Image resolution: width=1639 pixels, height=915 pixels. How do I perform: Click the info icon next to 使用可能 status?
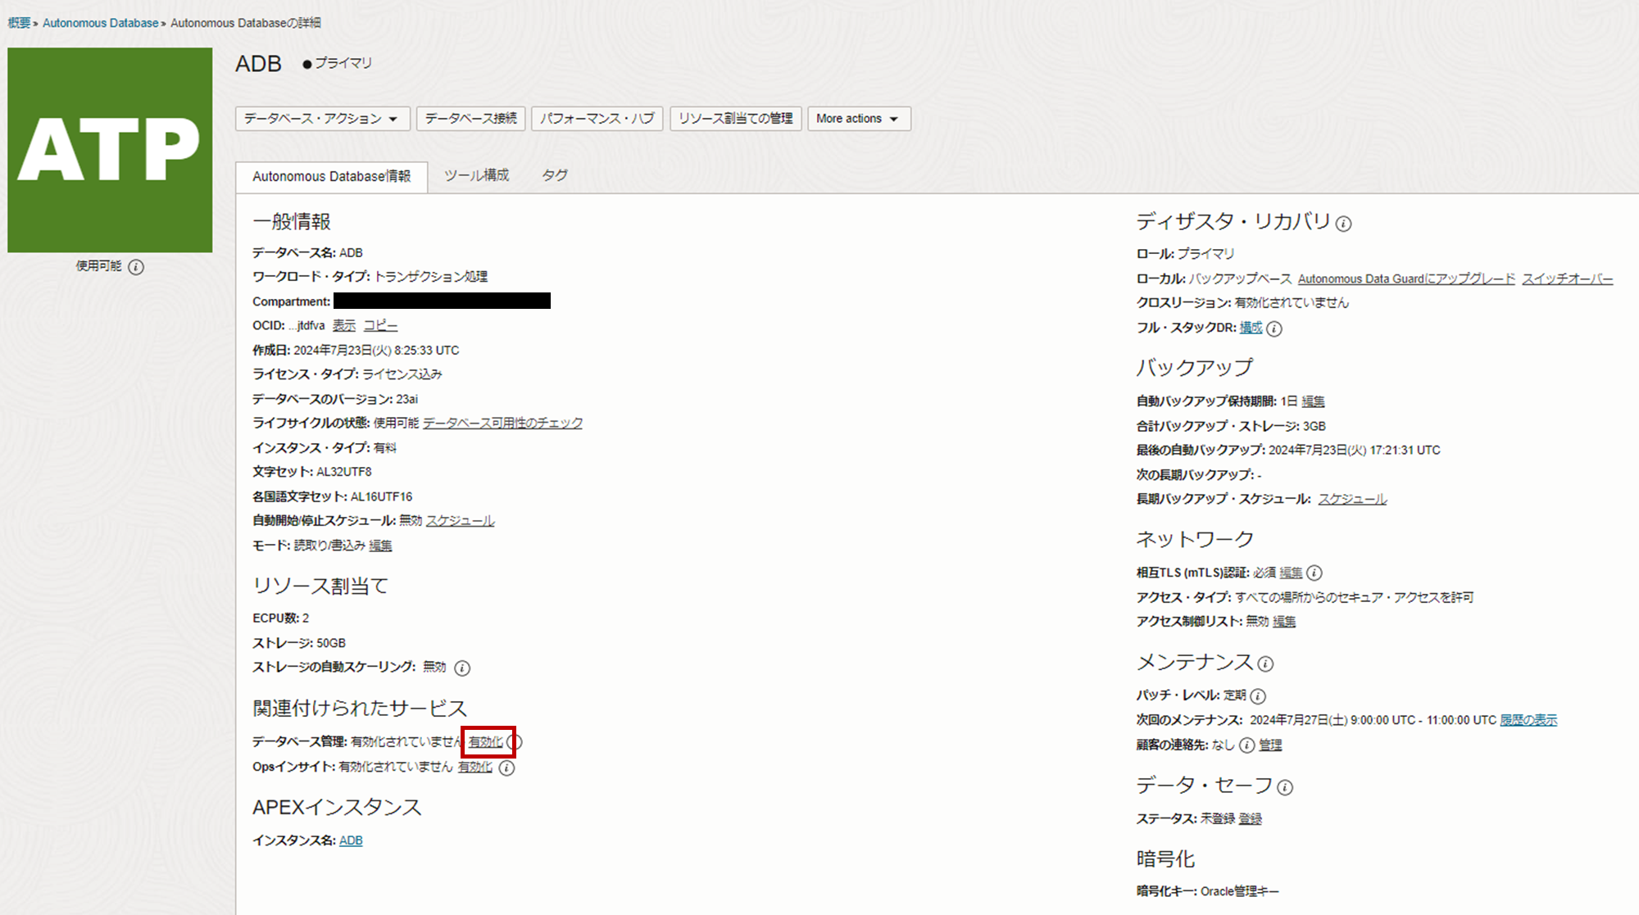click(136, 267)
